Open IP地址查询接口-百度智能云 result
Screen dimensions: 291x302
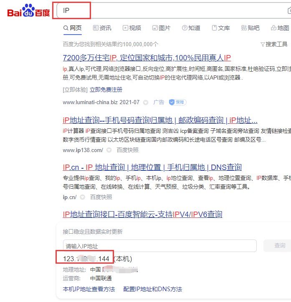click(x=142, y=214)
